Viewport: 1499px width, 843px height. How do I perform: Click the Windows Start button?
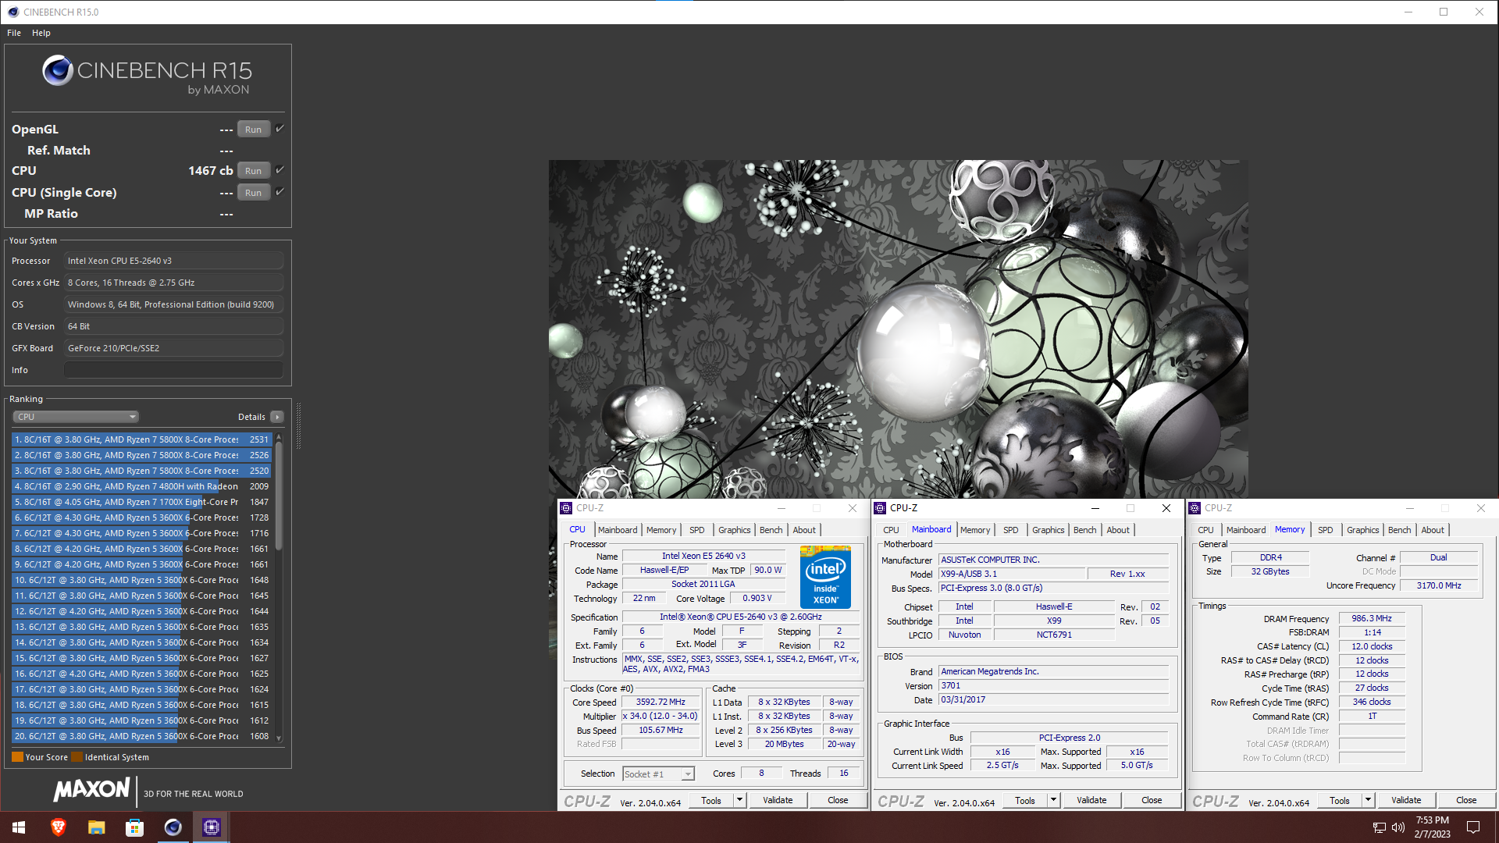click(19, 827)
